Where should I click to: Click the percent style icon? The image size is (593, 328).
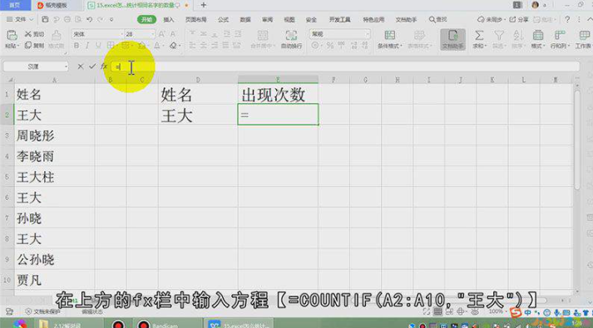click(330, 46)
